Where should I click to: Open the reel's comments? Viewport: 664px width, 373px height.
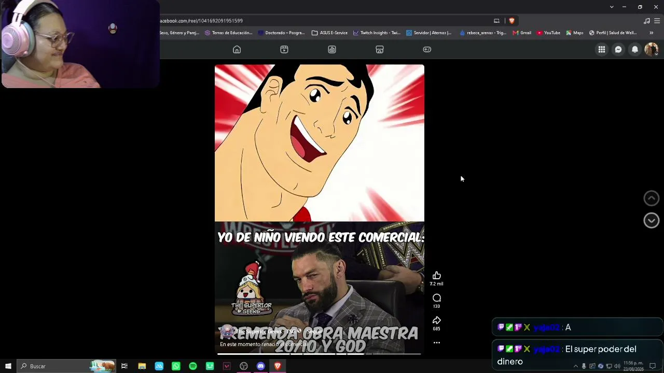(437, 298)
